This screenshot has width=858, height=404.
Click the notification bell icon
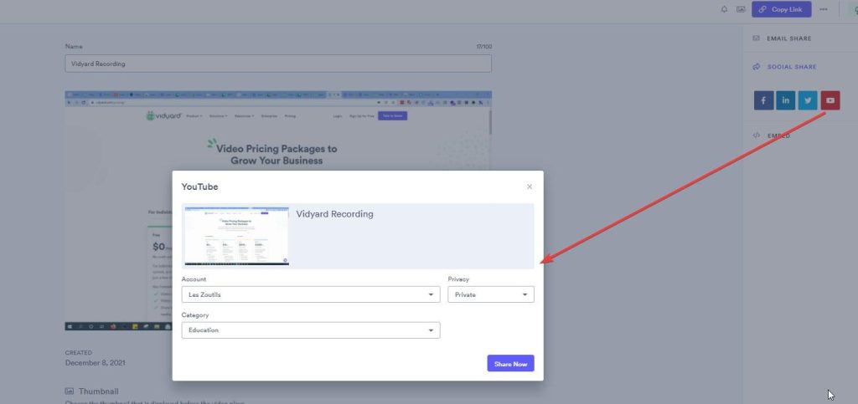725,9
